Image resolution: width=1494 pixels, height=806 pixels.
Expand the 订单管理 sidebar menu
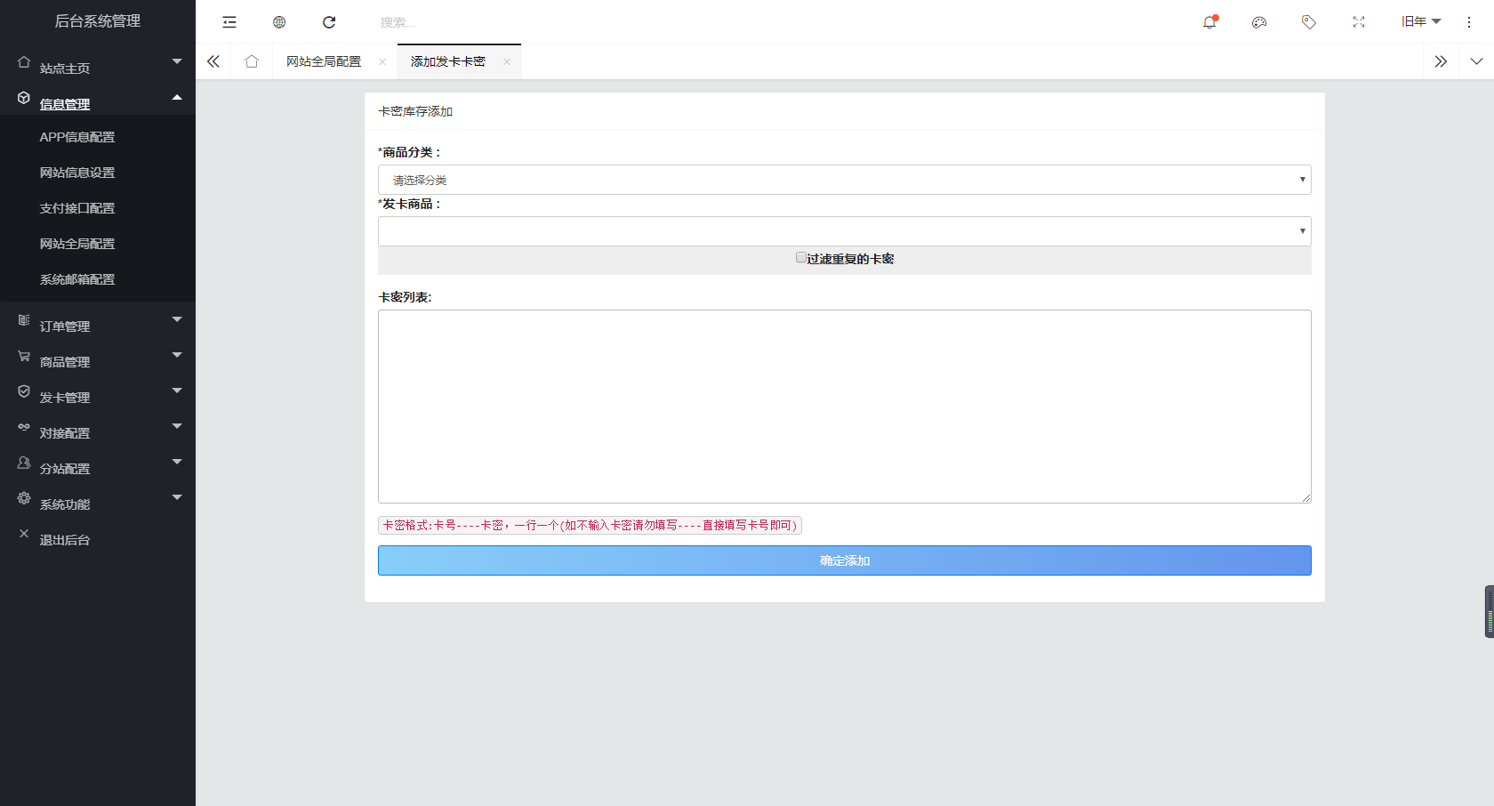click(x=98, y=326)
